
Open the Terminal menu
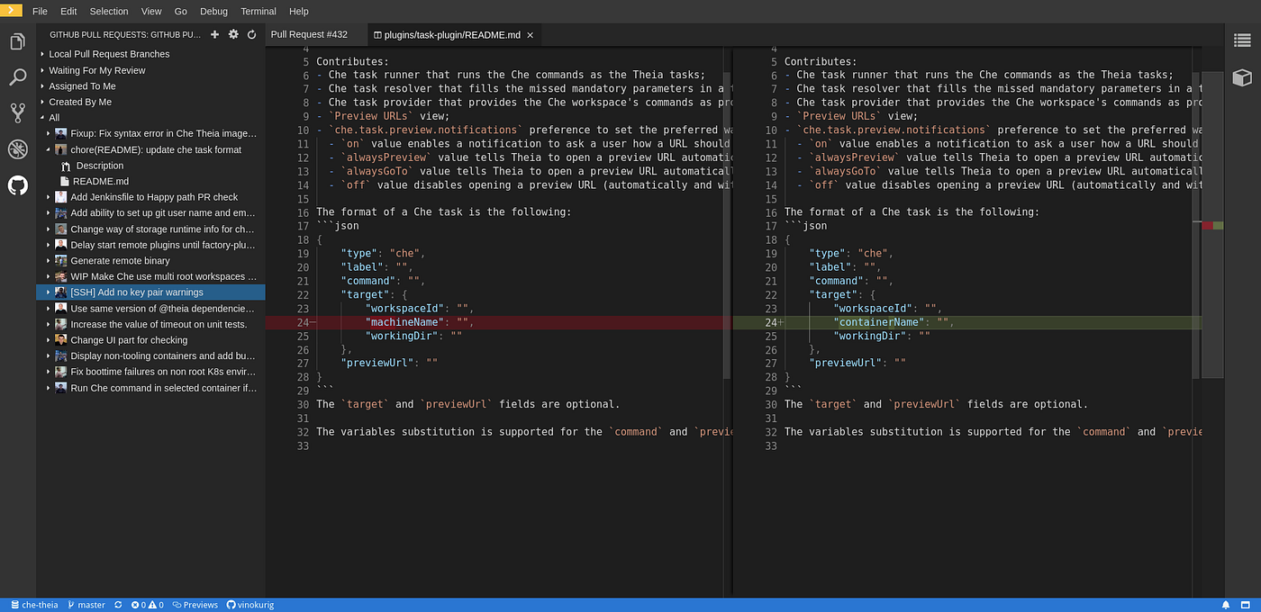tap(258, 11)
